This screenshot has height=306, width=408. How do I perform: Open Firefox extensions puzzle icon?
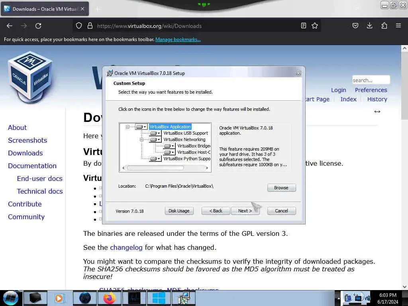[384, 25]
